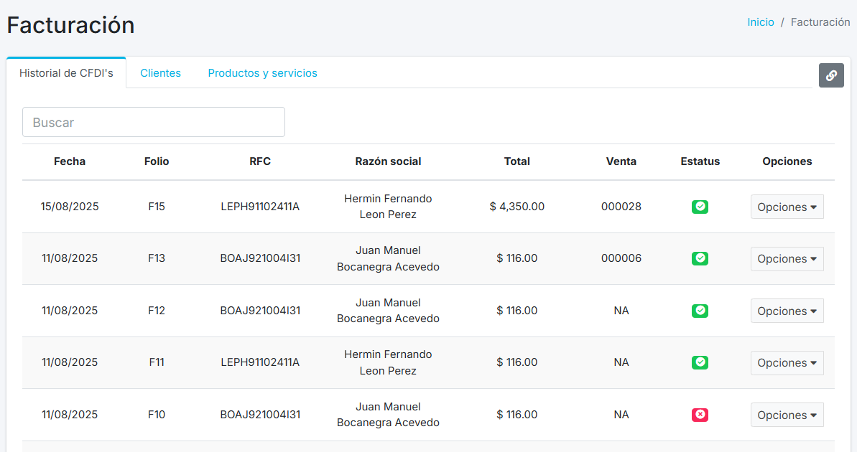Open the Productos y servicios tab
857x452 pixels.
click(x=262, y=73)
